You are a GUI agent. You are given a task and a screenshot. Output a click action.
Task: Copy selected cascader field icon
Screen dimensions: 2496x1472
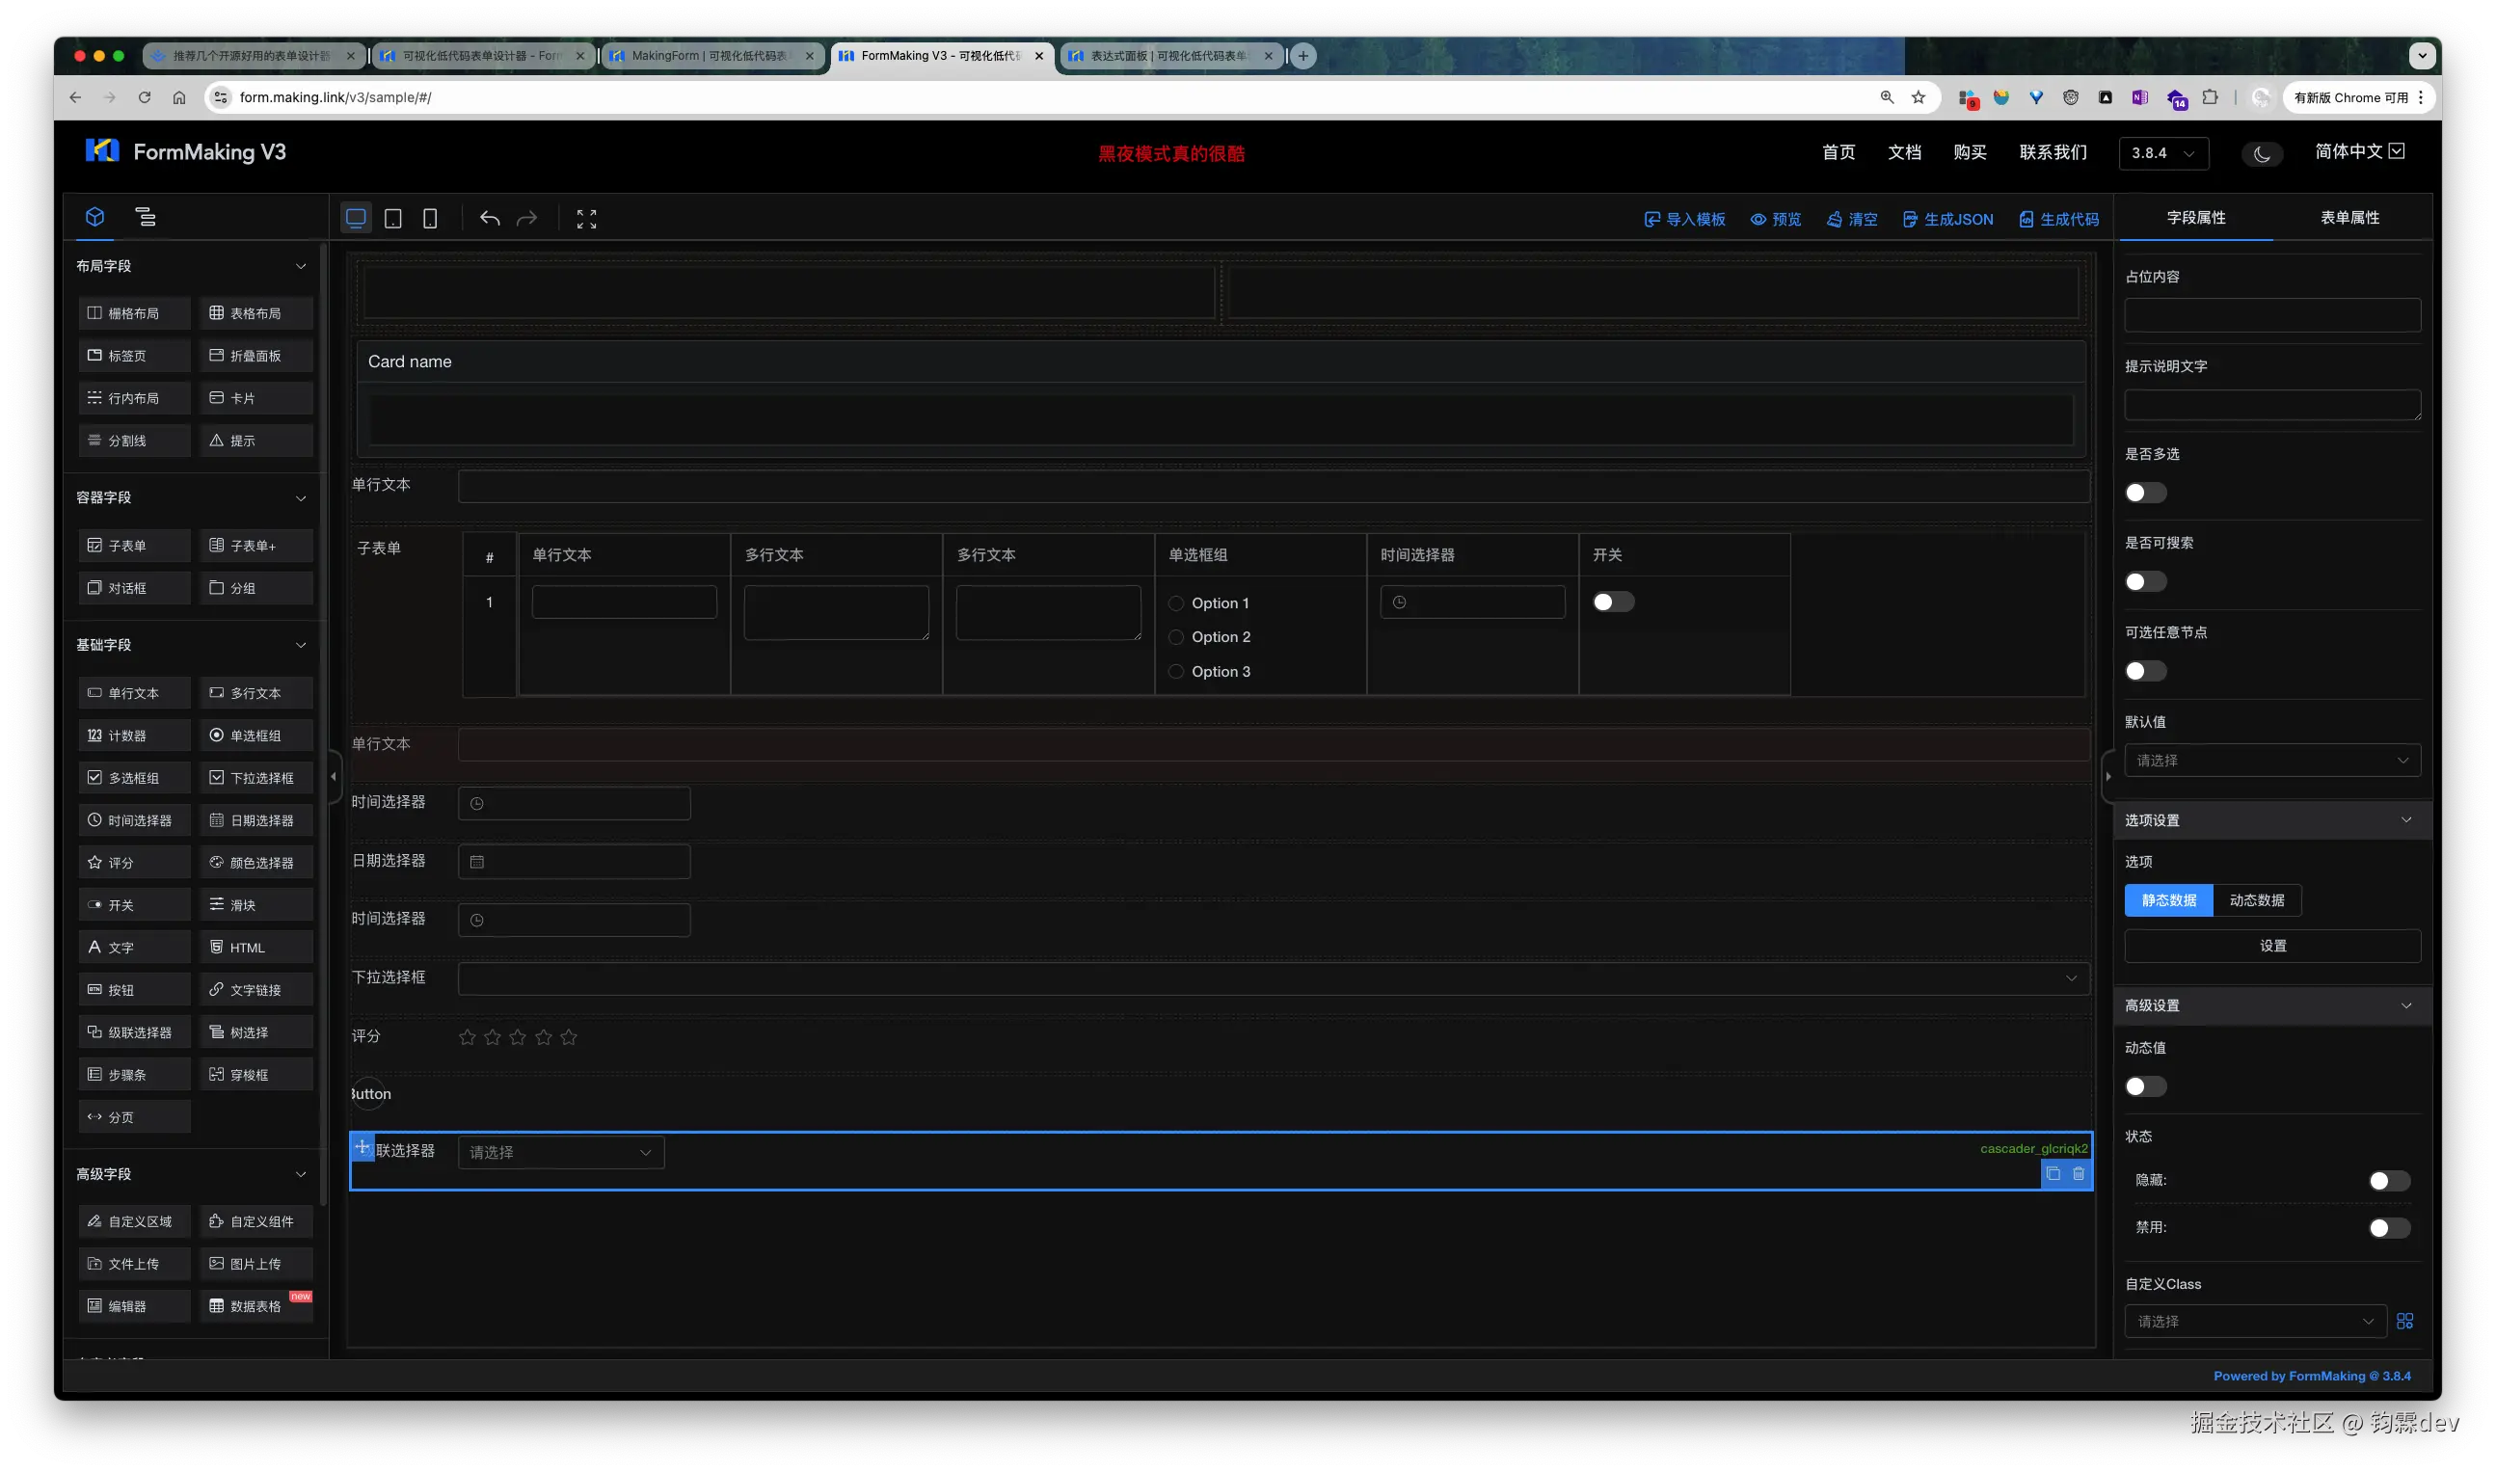pos(2053,1174)
